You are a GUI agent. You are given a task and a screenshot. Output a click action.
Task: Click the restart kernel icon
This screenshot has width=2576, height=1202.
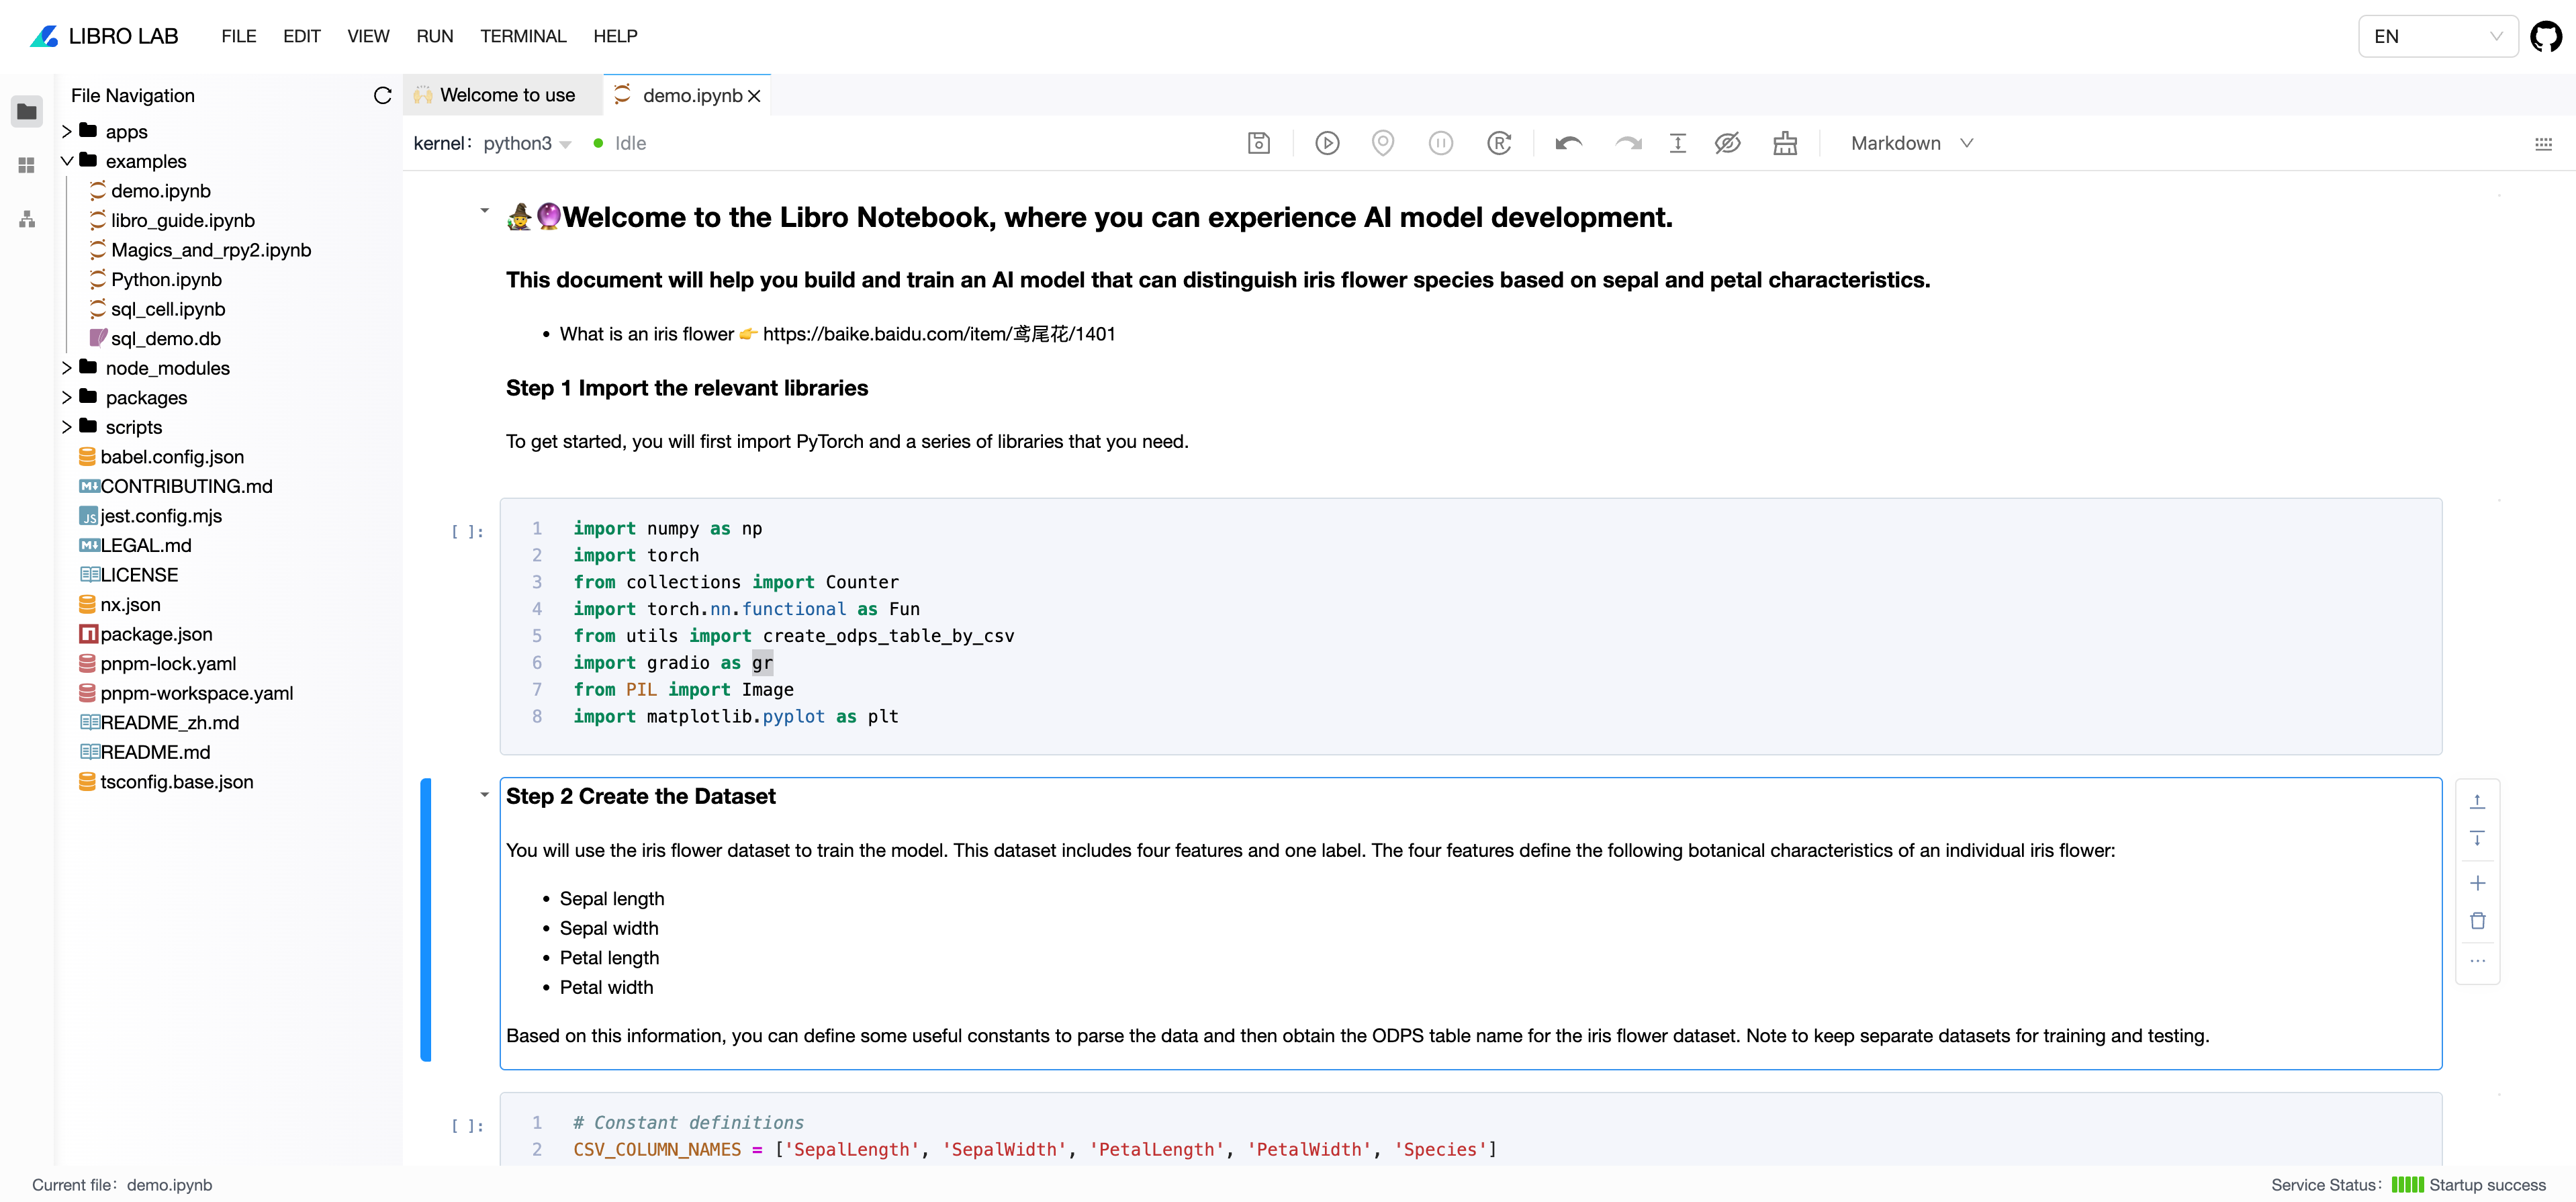1498,143
